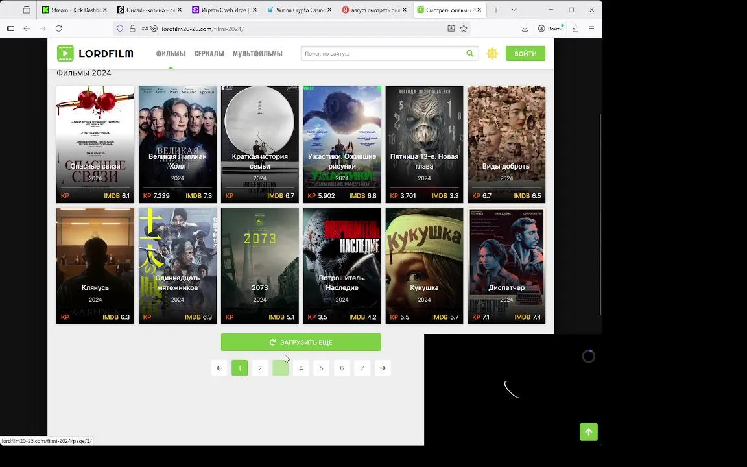Click the browser vertical scrollbar
Screen dimensions: 747x467
pos(600,215)
